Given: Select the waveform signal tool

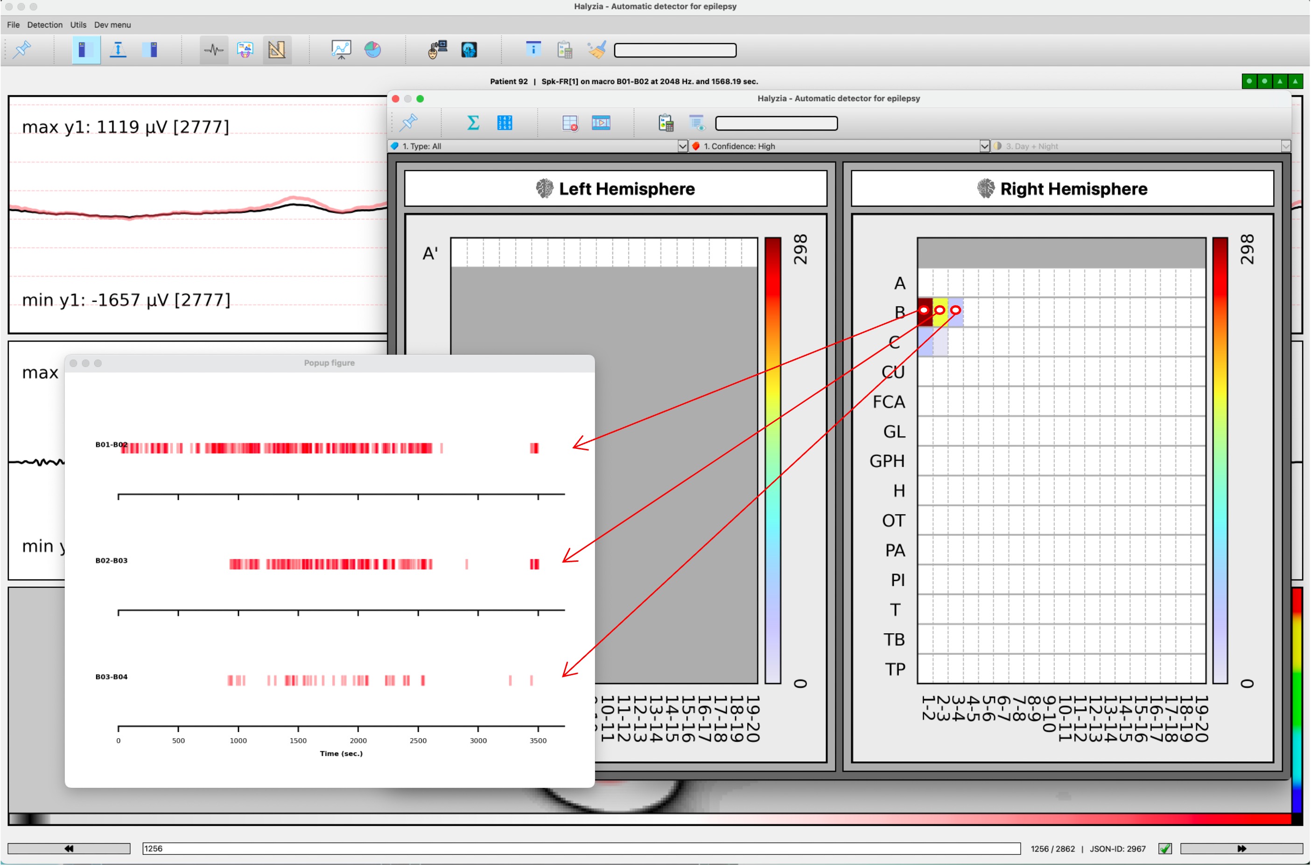Looking at the screenshot, I should click(x=214, y=50).
